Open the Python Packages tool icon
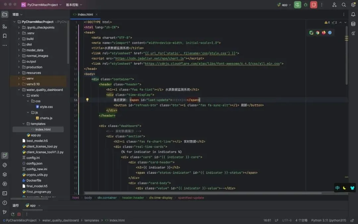This screenshot has width=358, height=224. [x=5, y=165]
